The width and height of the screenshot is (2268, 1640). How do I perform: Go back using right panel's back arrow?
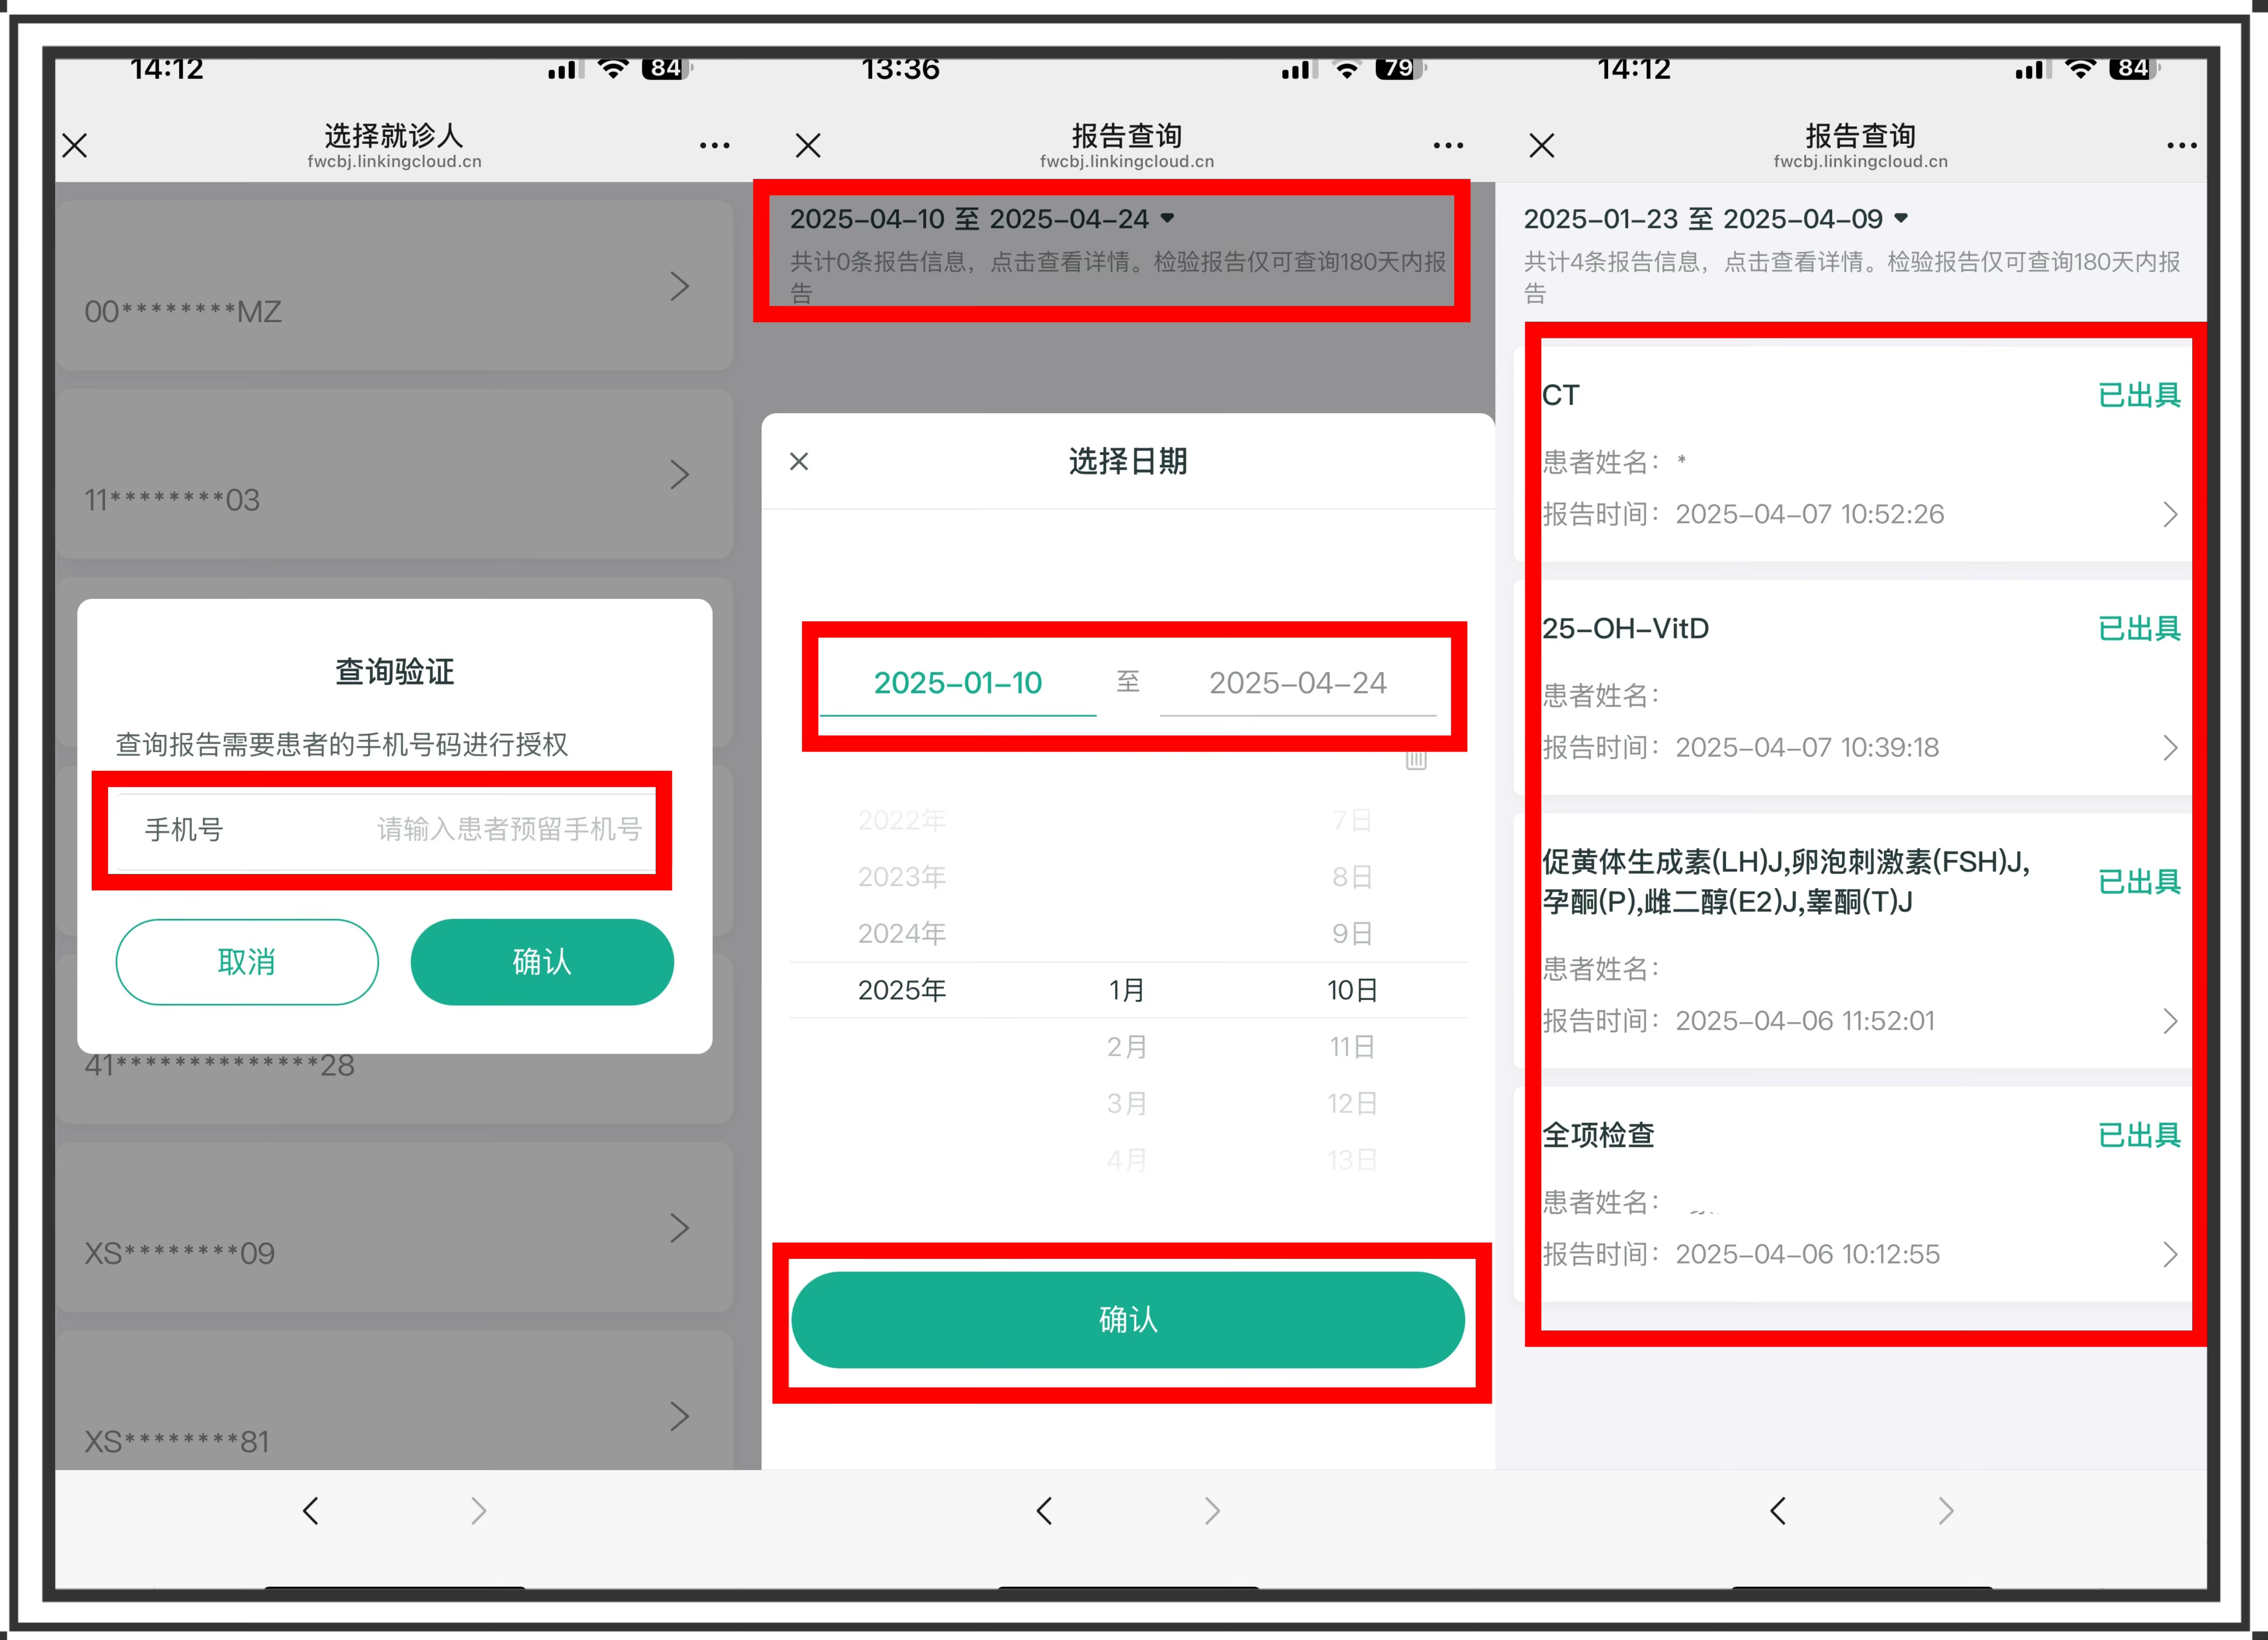click(x=1778, y=1511)
